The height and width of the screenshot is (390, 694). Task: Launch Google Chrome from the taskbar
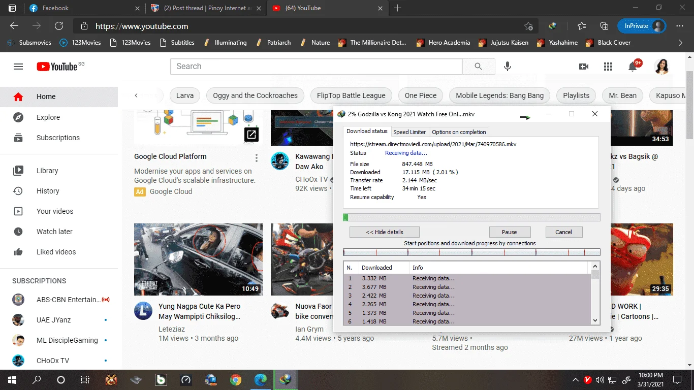click(235, 379)
